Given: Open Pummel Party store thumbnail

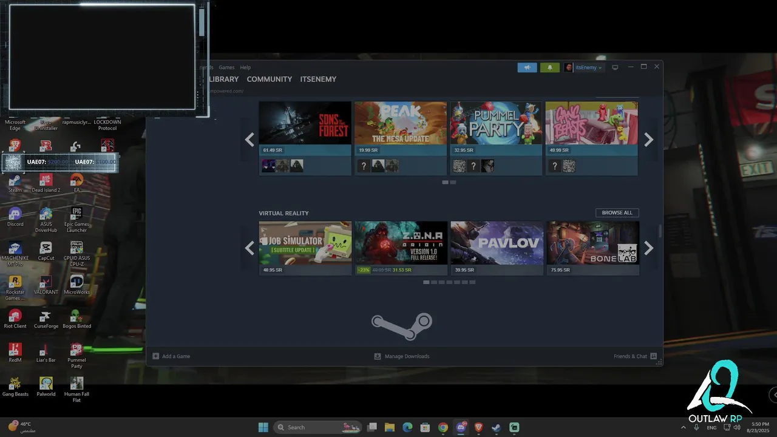Looking at the screenshot, I should (496, 123).
